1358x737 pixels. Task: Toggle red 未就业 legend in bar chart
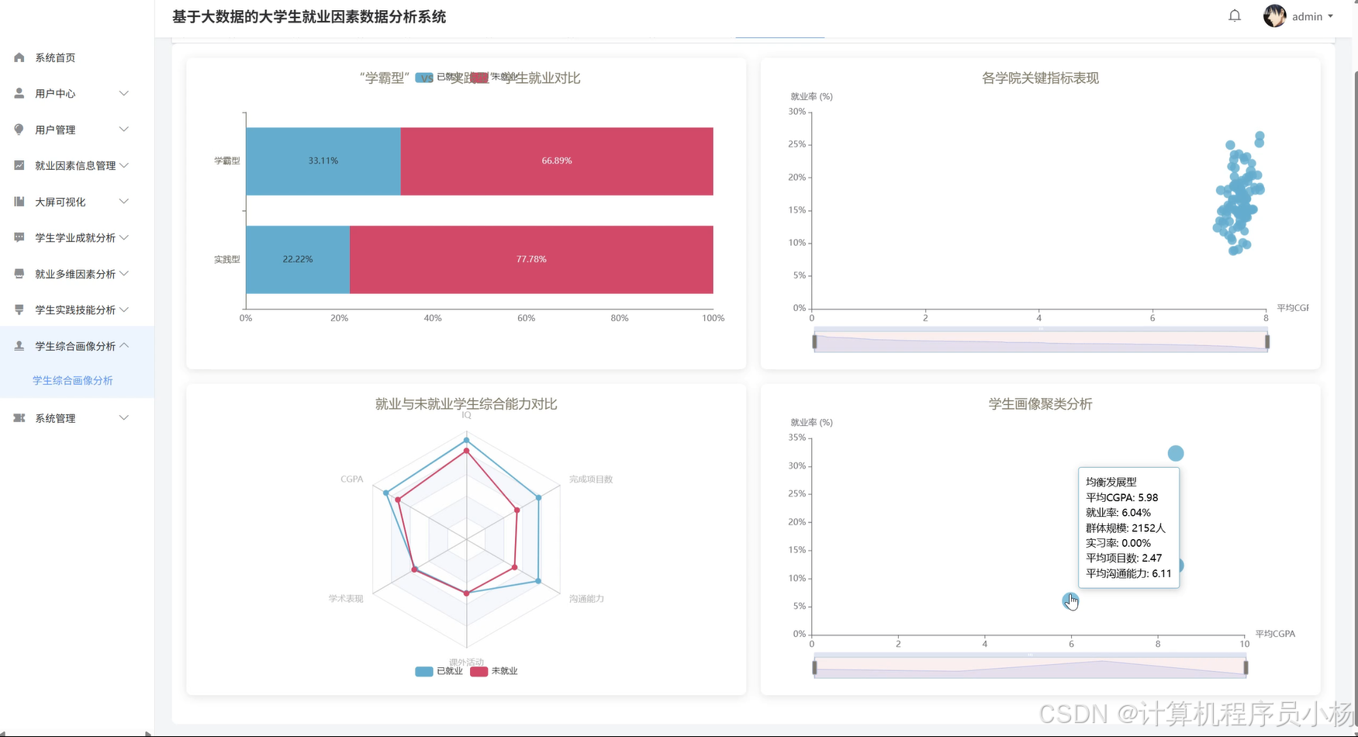pyautogui.click(x=492, y=78)
